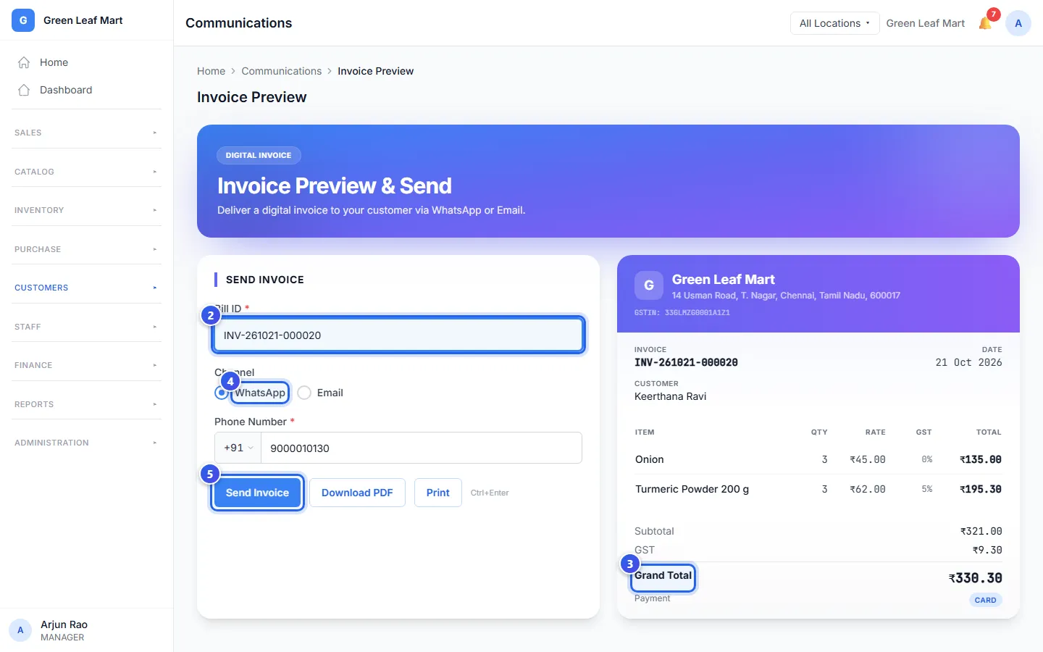
Task: Expand the Staff sidebar section
Action: click(x=87, y=327)
